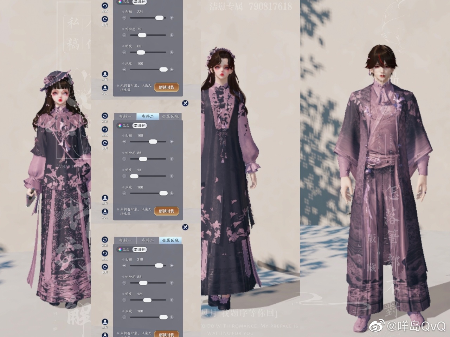Image resolution: width=450 pixels, height=337 pixels.
Task: Switch to 色盘 mode in hue 168 panel
Action: coord(124,125)
